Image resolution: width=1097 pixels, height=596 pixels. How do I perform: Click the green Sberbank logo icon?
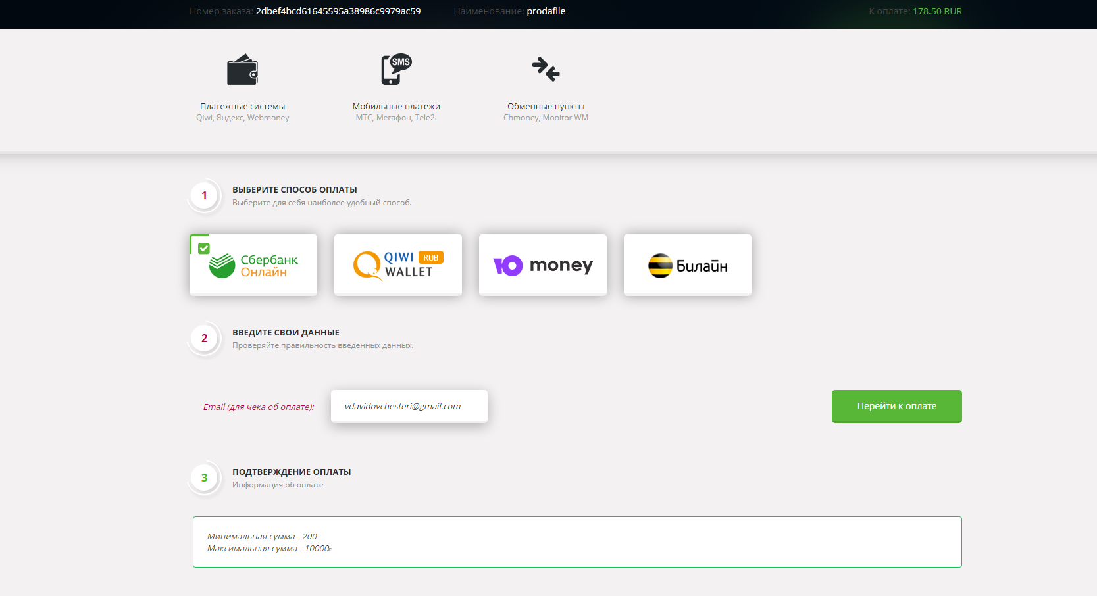tap(222, 266)
